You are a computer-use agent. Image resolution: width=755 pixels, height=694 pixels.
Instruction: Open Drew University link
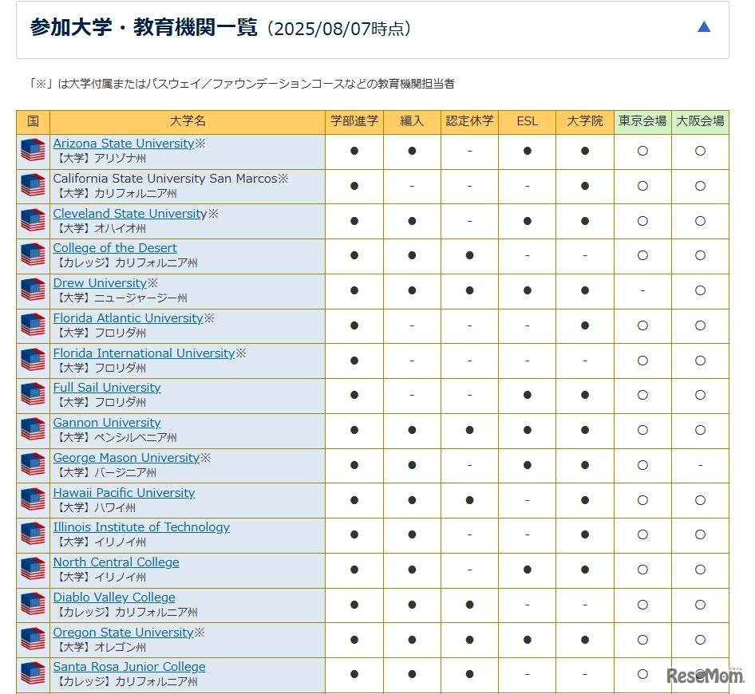[x=100, y=283]
